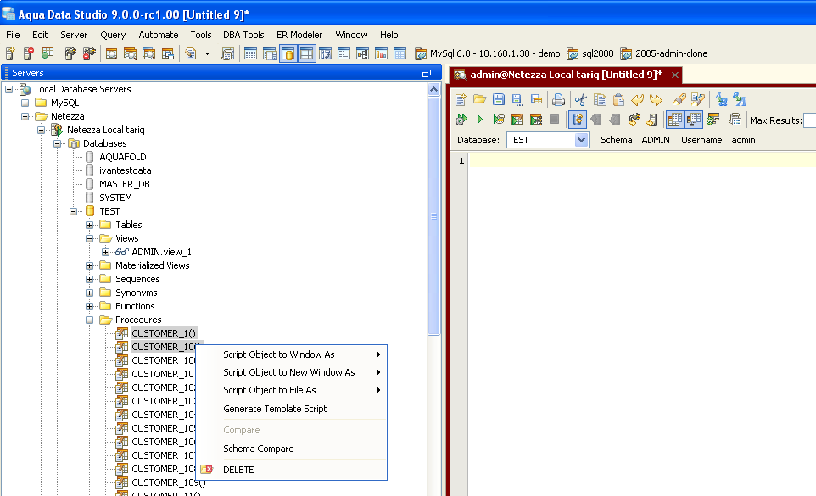Open the chart icon in main toolbar
This screenshot has width=816, height=496.
tap(382, 53)
